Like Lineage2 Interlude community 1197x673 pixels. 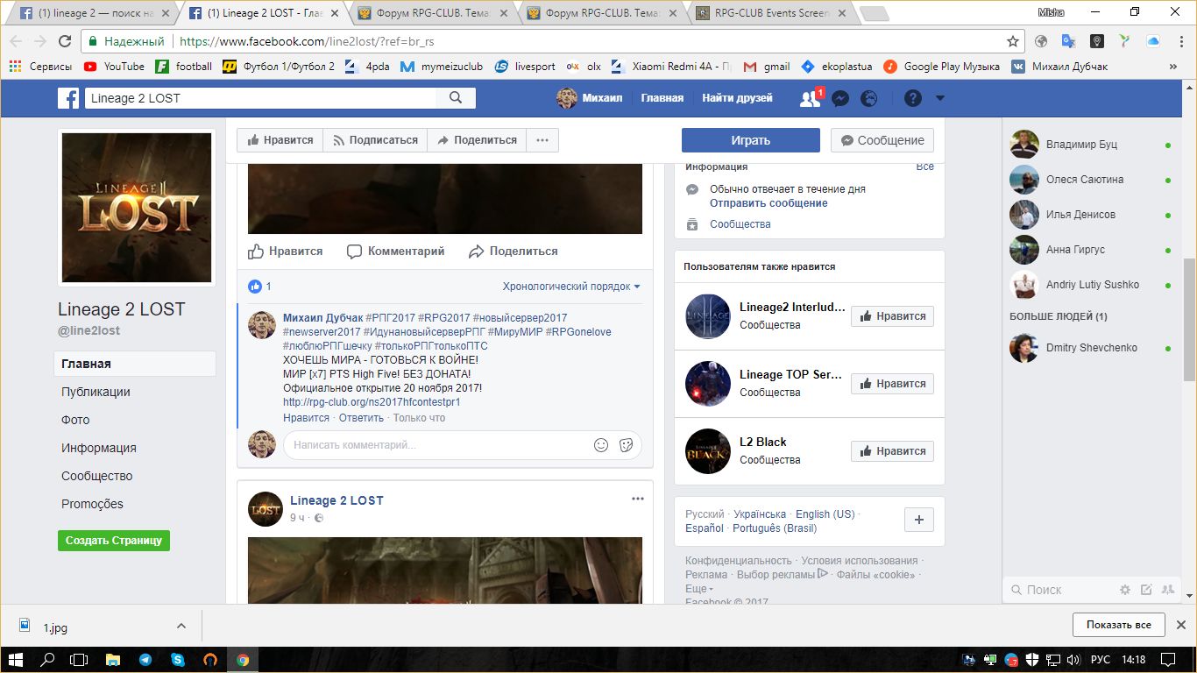(892, 316)
